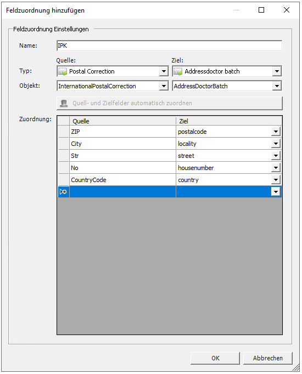
Task: Select the CountryCode source cell
Action: 122,180
